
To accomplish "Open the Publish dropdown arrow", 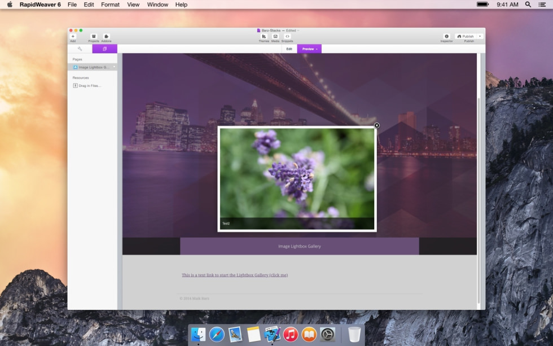I will [480, 36].
